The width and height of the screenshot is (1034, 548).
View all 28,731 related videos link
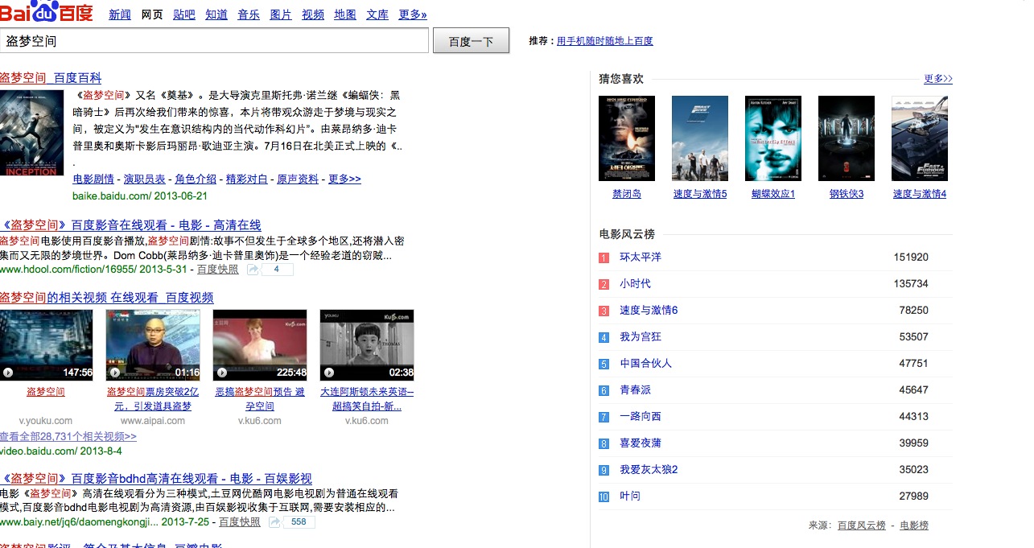click(68, 437)
